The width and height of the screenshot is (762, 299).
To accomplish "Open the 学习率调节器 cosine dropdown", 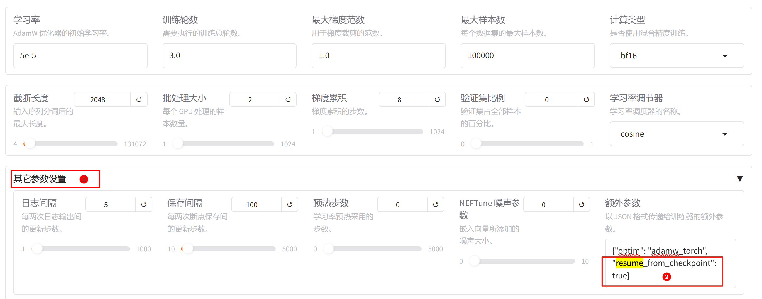I will coord(676,134).
